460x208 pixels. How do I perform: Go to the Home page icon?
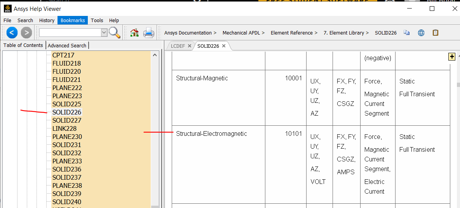click(134, 33)
